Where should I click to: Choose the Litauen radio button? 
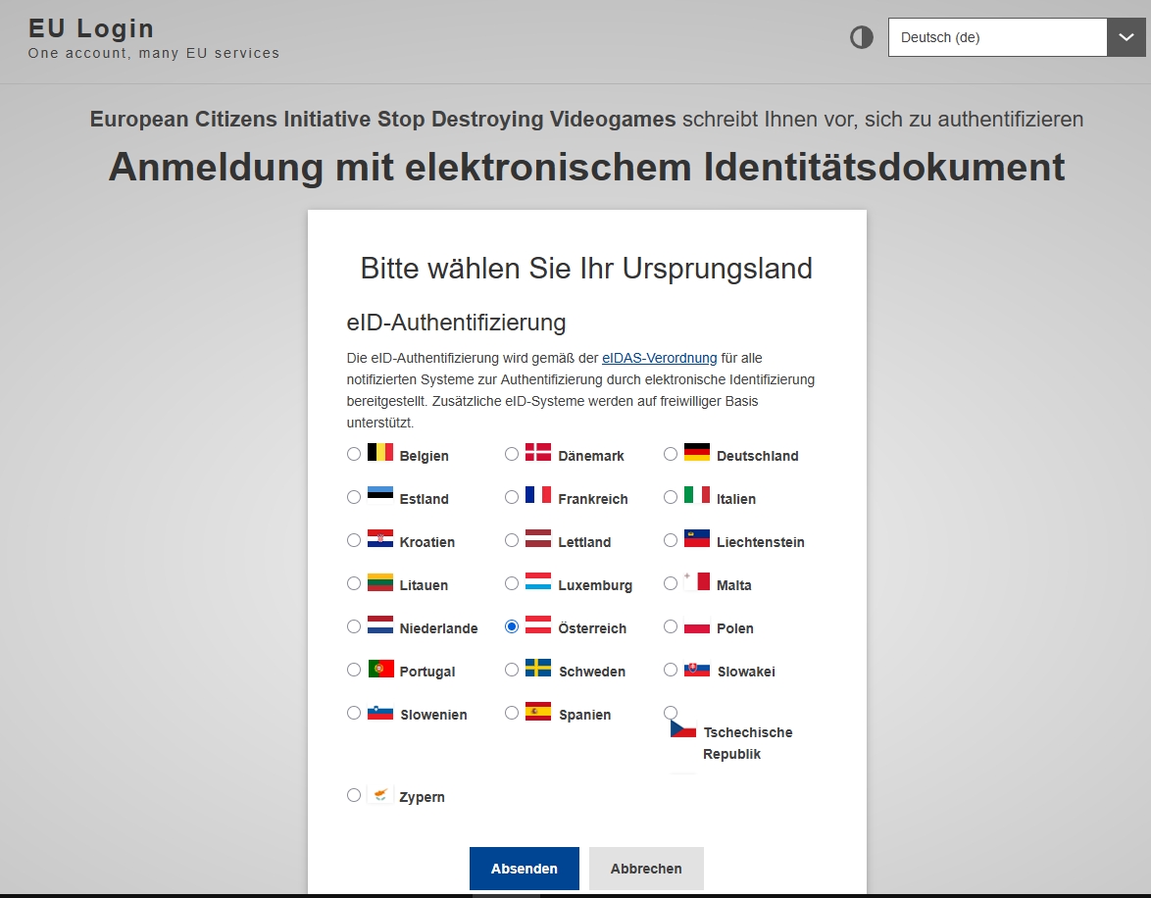354,583
